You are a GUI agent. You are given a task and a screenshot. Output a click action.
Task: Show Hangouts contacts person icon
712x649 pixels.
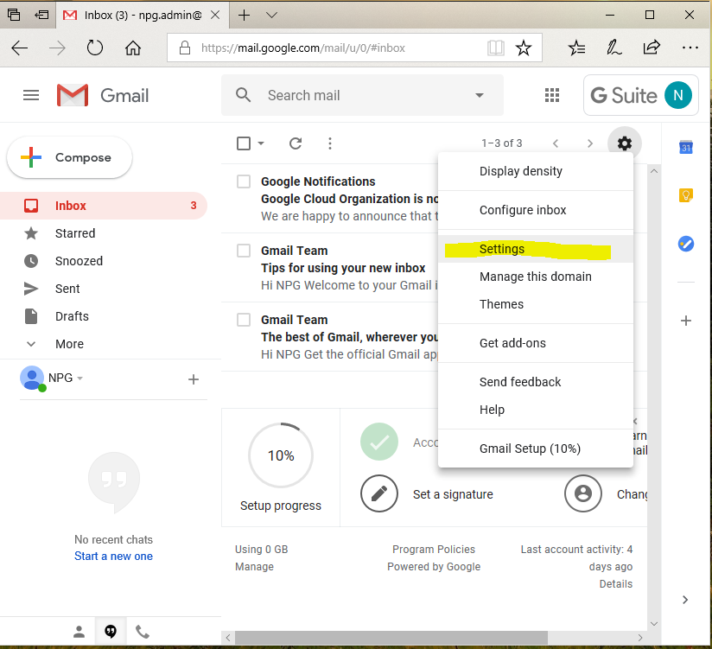coord(79,632)
